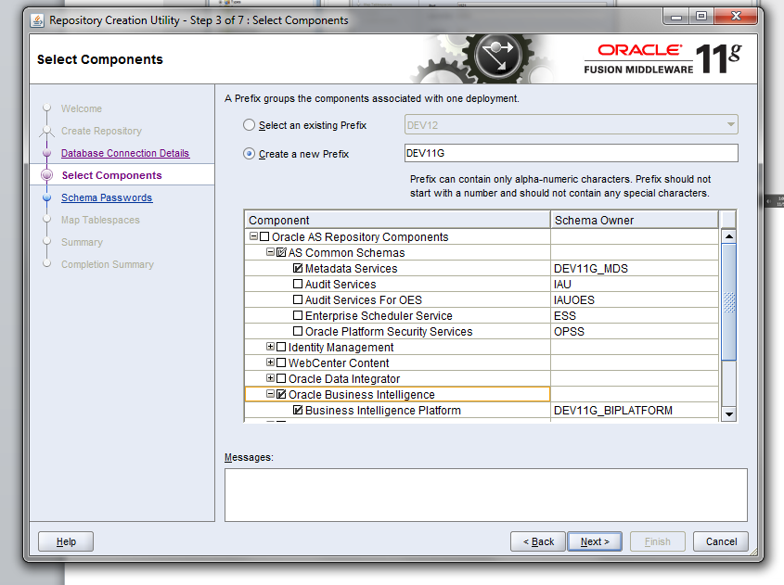This screenshot has width=784, height=585.
Task: Open the DEV12 existing prefix dropdown
Action: (x=571, y=125)
